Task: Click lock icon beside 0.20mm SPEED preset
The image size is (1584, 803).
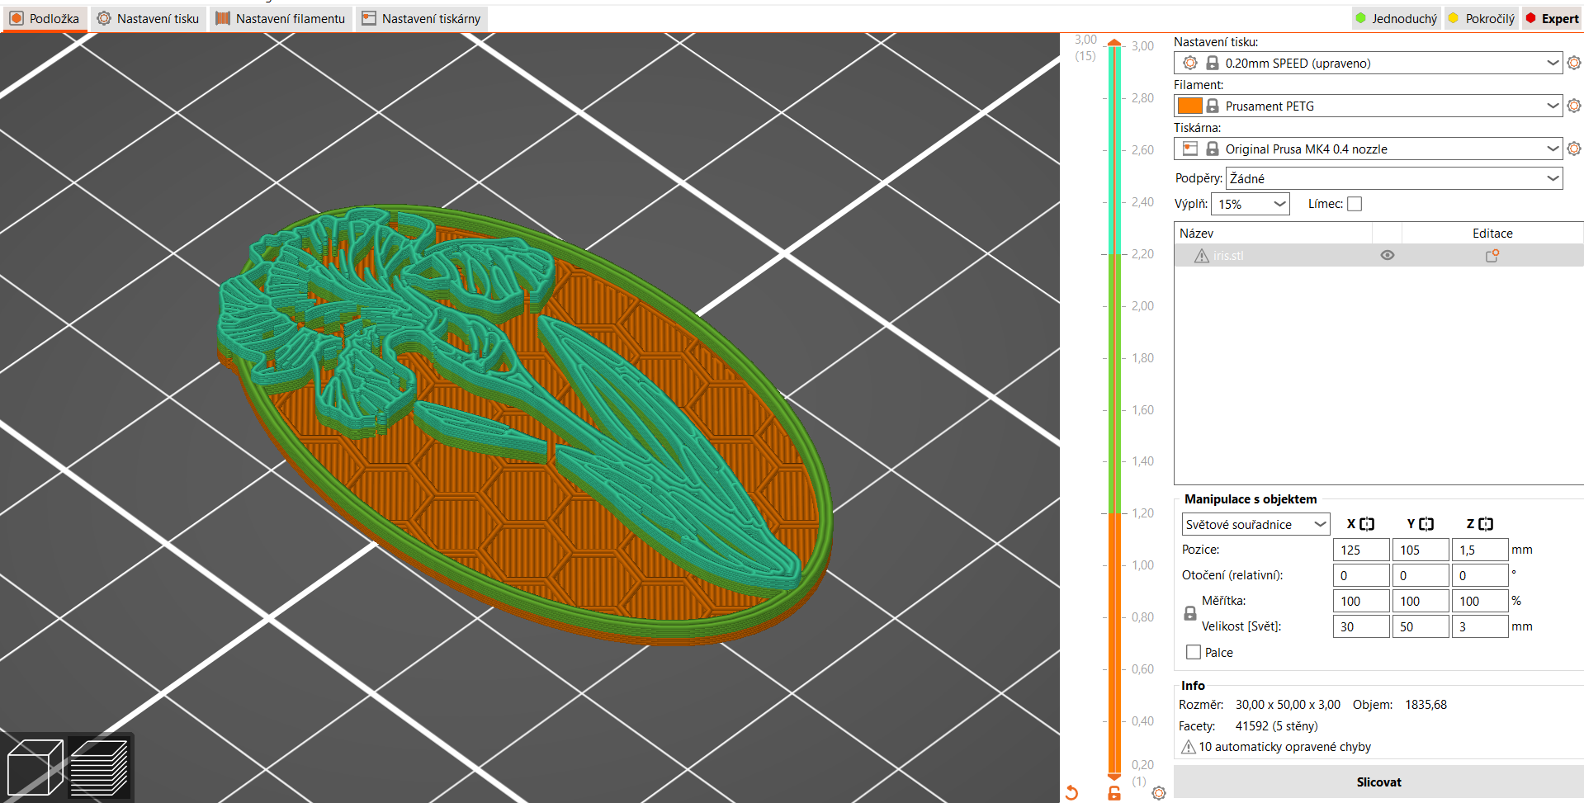Action: coord(1213,63)
